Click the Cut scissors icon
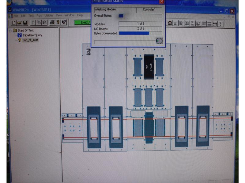This screenshot has width=245, height=183. pos(33,23)
